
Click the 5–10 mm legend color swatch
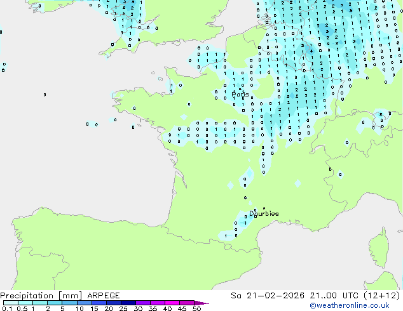pos(69,303)
